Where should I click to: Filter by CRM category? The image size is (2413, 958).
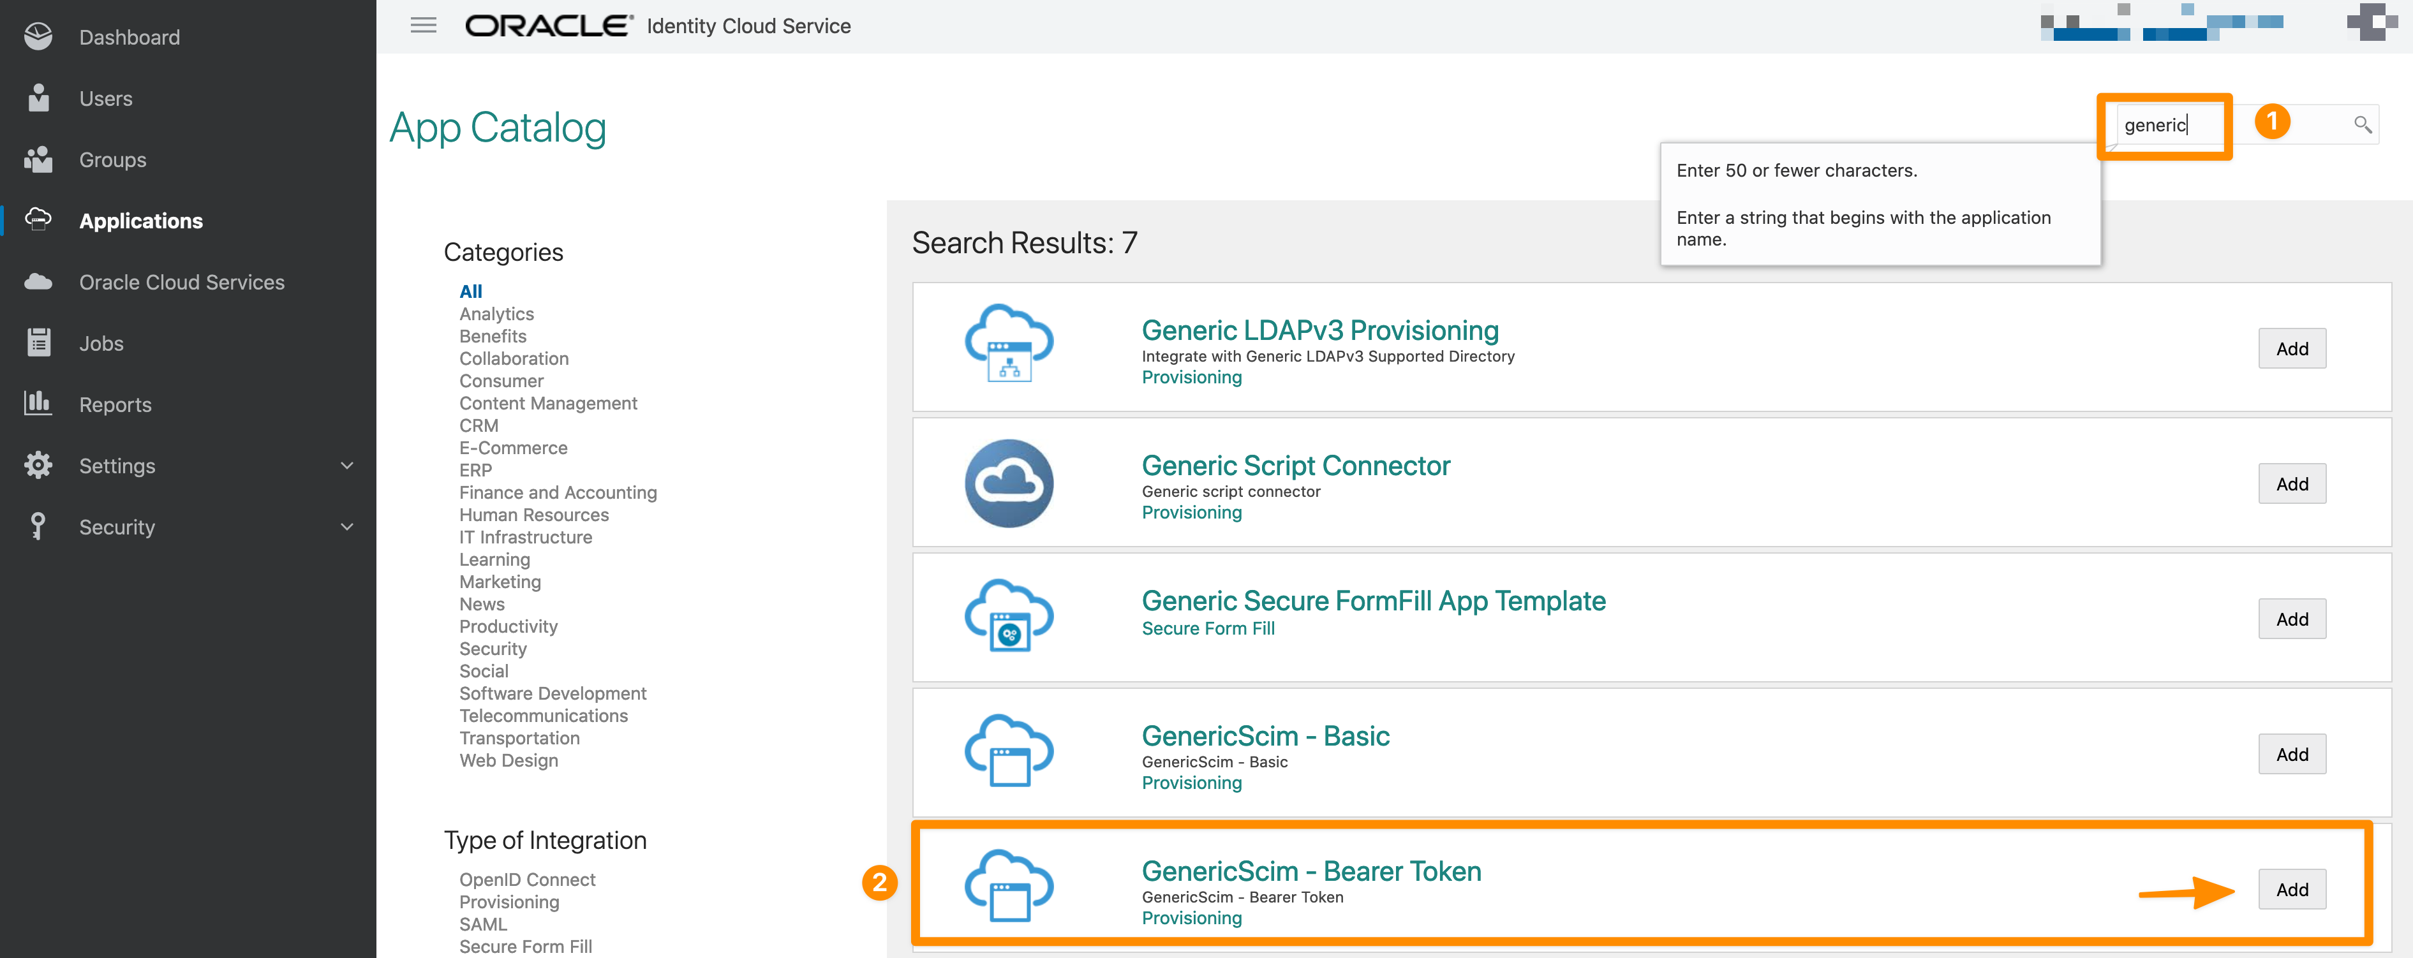[479, 426]
